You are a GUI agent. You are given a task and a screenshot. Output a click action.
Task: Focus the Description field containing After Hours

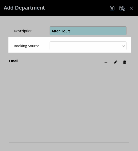click(x=88, y=31)
